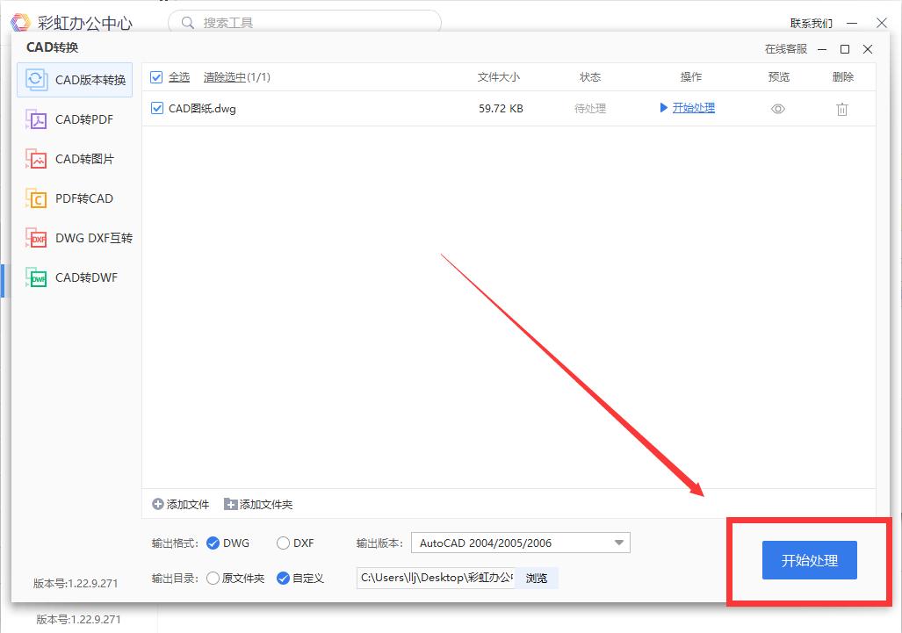Preview CAD图纸.dwg with the eye icon
The image size is (902, 633).
tap(777, 108)
